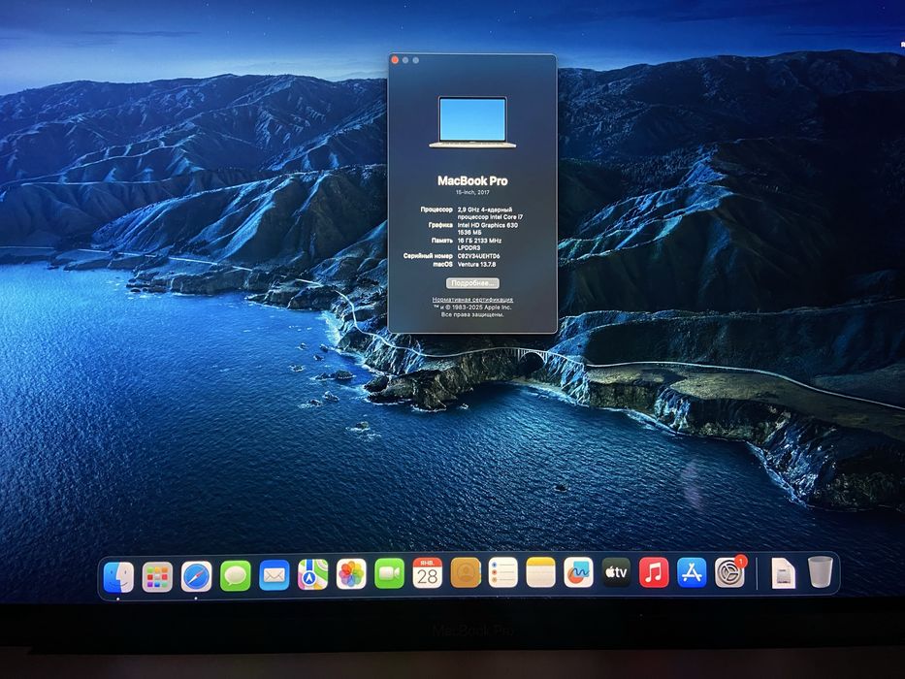Launch the Freeform app
Screen dimensions: 905x679
click(578, 572)
